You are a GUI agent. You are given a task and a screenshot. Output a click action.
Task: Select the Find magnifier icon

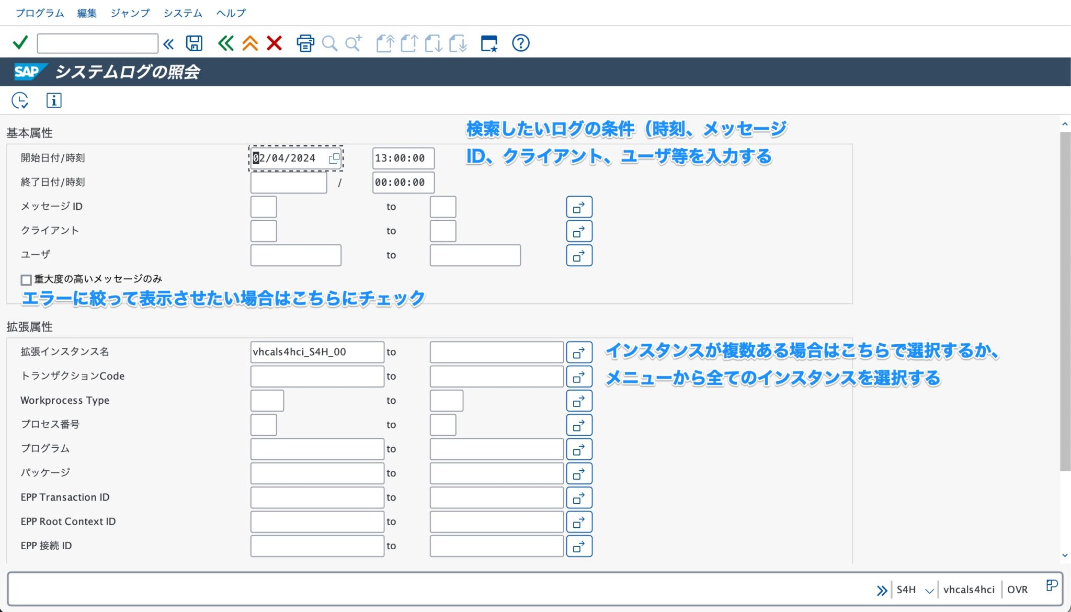point(329,43)
